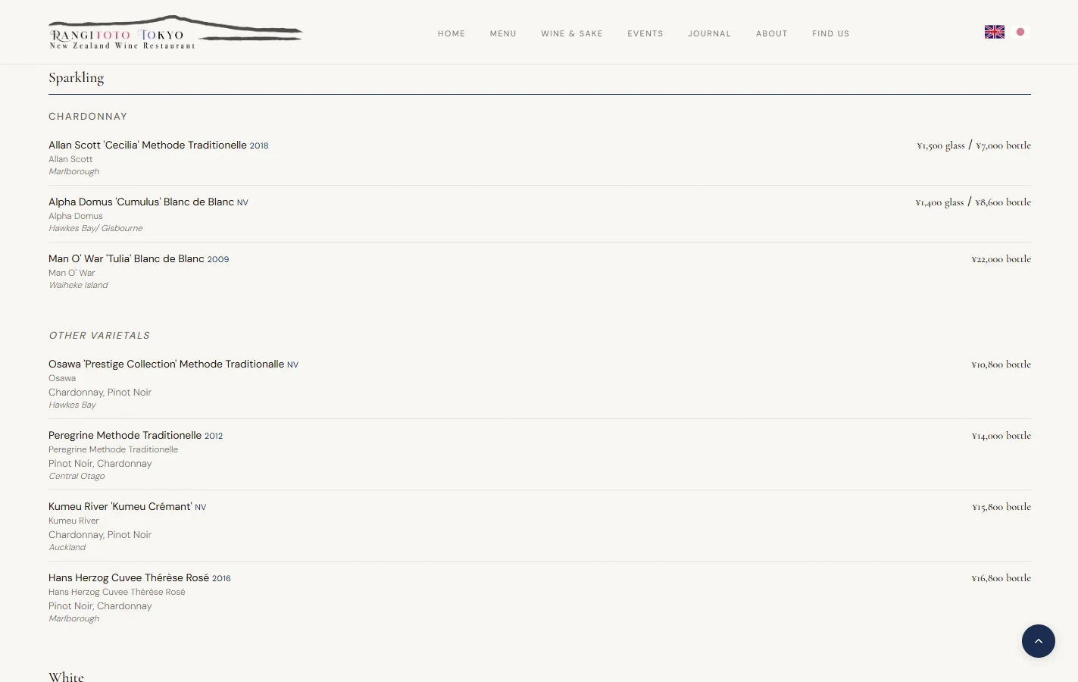Open the Find Us page
This screenshot has height=682, width=1078.
(x=831, y=33)
